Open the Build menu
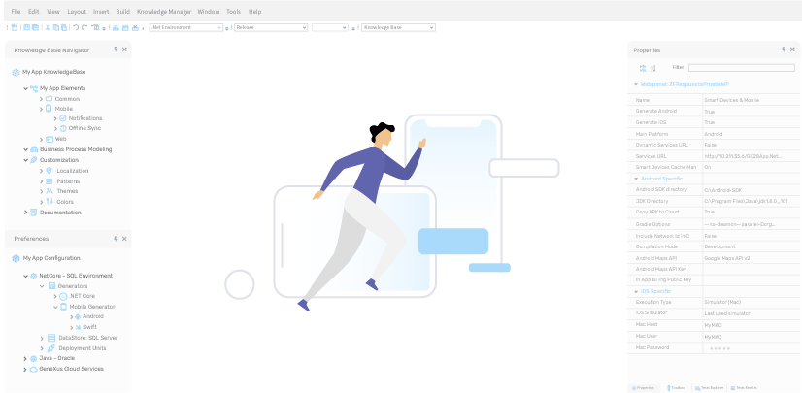The height and width of the screenshot is (393, 802). [122, 11]
